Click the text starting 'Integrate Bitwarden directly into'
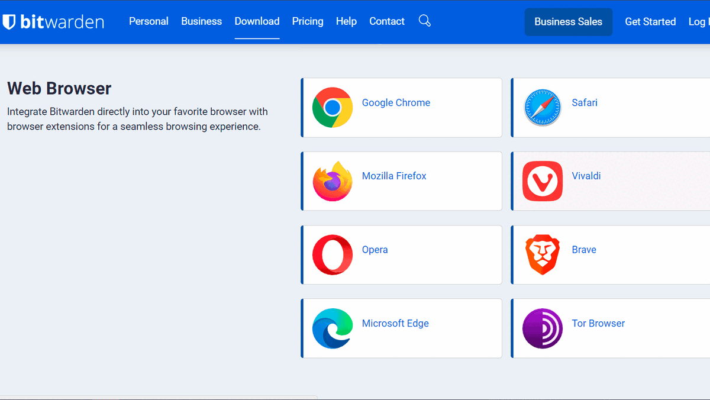Image resolution: width=710 pixels, height=400 pixels. [x=137, y=119]
